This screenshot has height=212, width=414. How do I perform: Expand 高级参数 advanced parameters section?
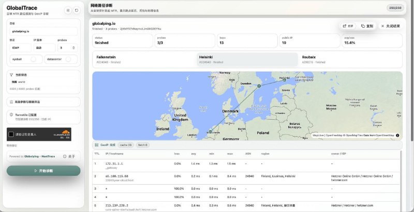(x=43, y=102)
